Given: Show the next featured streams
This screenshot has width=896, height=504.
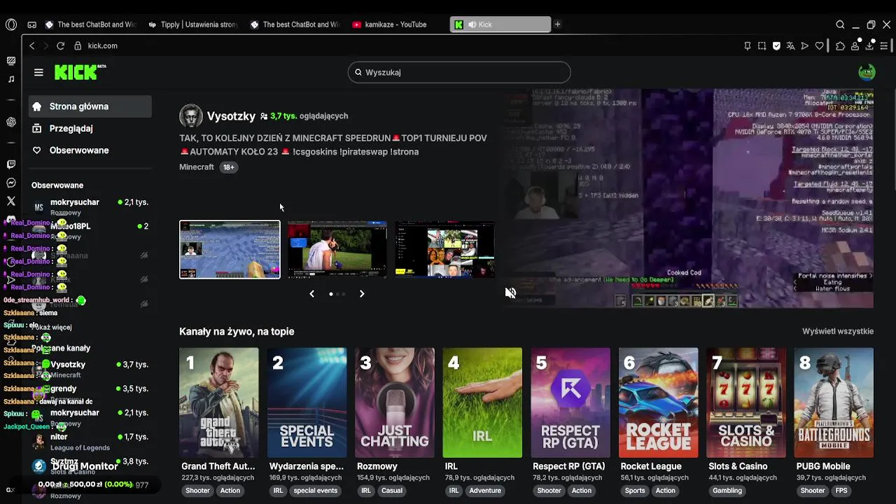Looking at the screenshot, I should click(362, 294).
